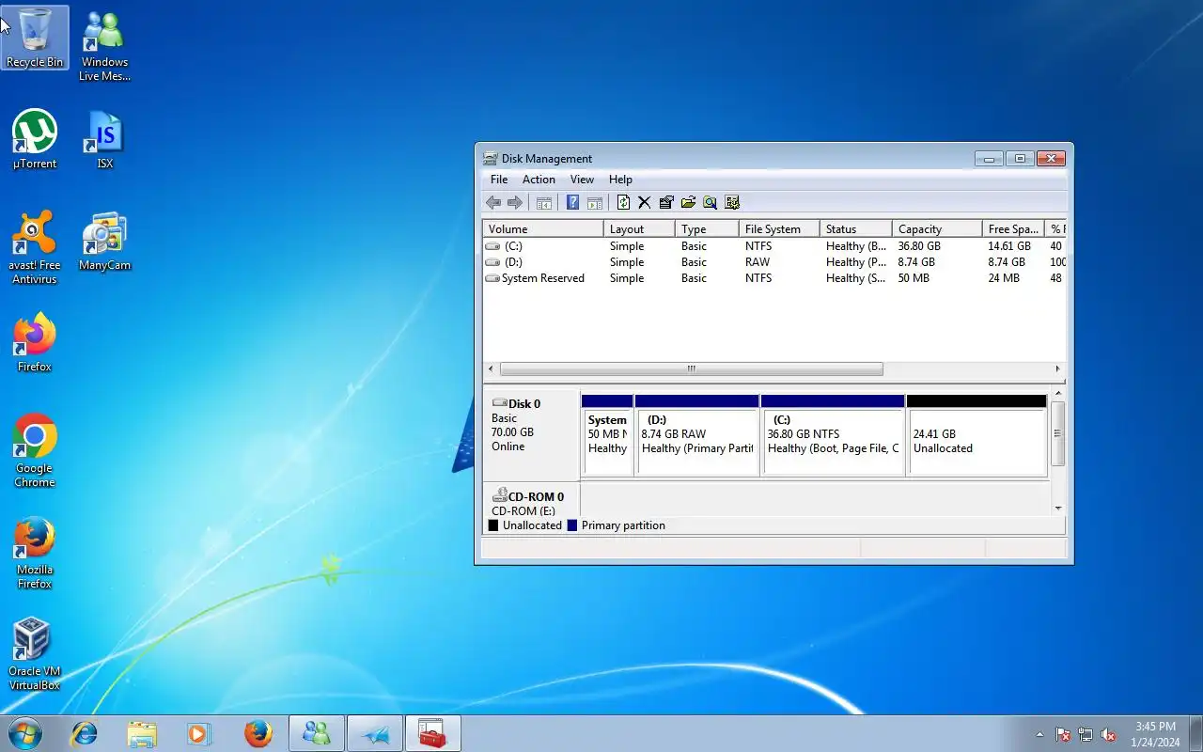Select the (D:) volume row in the list
Screen dimensions: 1203x752
[x=774, y=262]
